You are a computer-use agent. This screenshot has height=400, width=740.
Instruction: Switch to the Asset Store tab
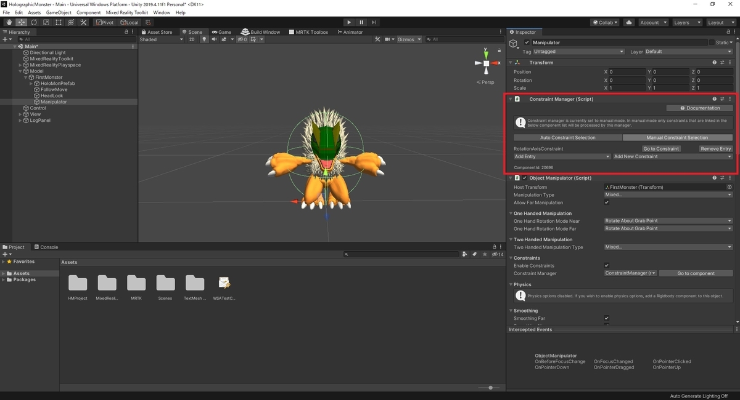click(157, 32)
